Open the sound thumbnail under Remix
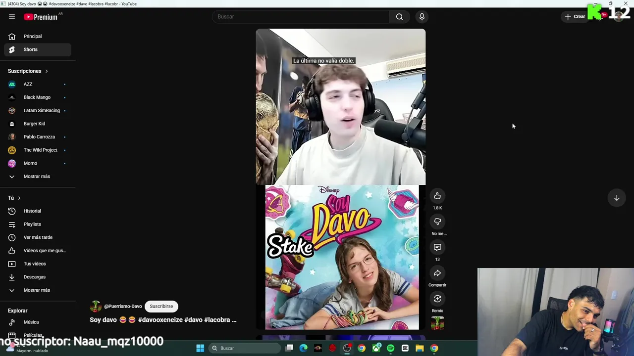The width and height of the screenshot is (634, 356). [437, 323]
